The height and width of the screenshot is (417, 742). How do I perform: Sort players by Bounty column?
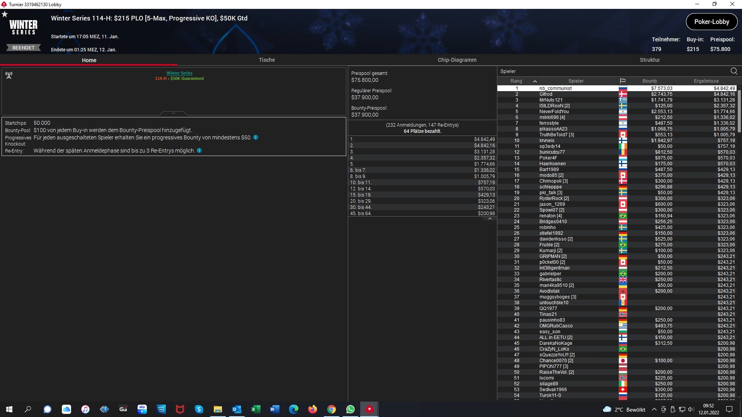point(650,81)
